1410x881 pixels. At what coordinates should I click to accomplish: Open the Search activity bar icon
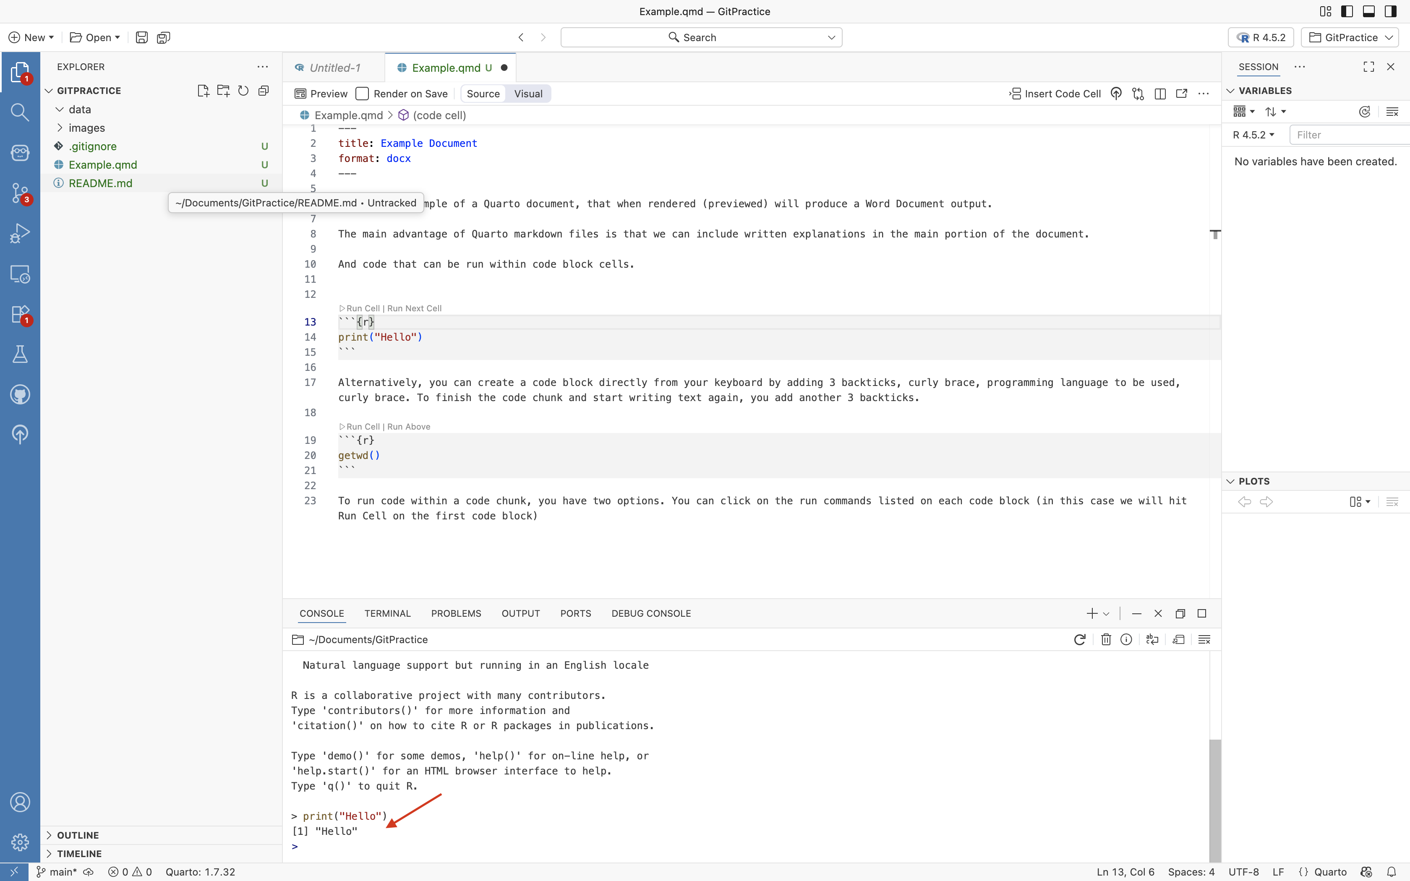point(20,112)
